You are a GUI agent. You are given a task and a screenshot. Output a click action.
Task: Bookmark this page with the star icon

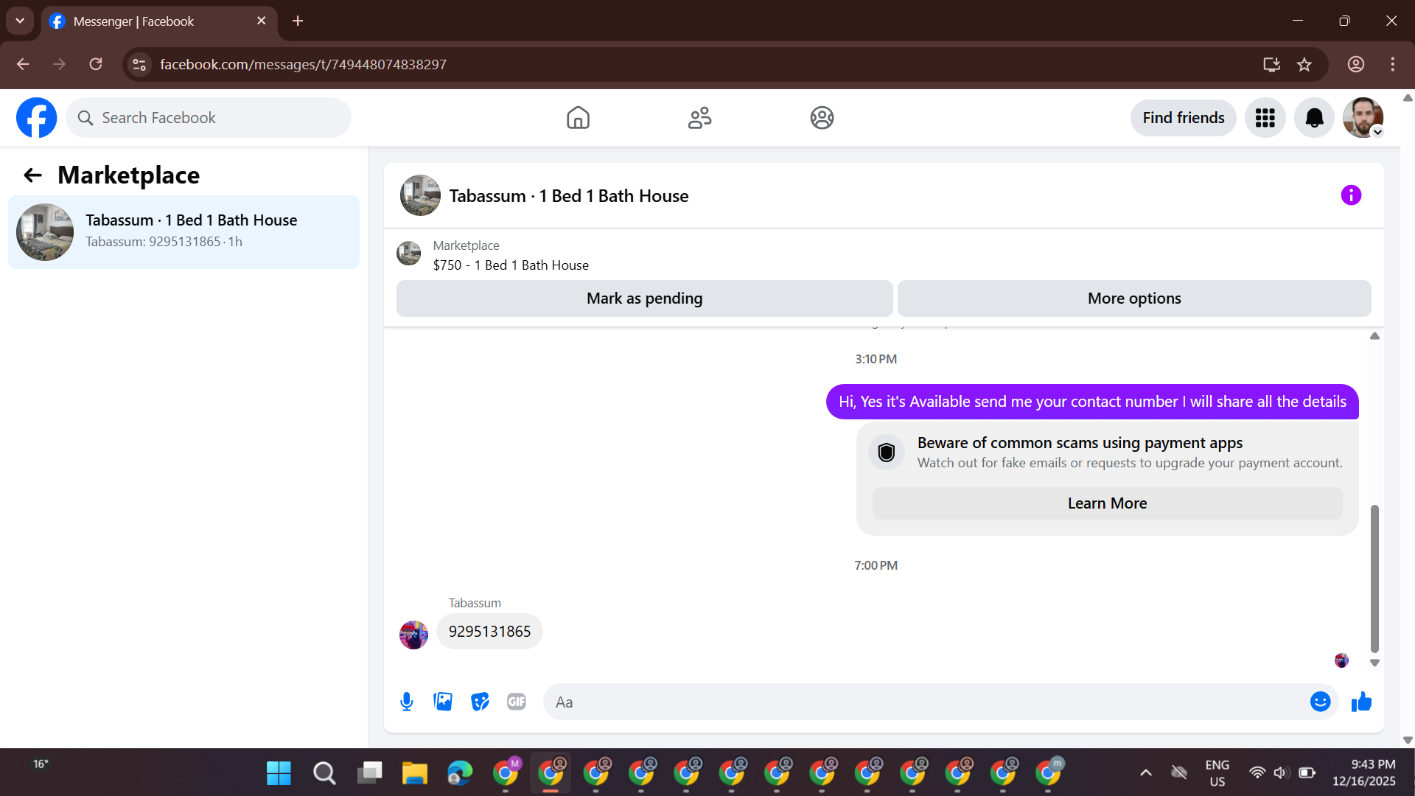point(1304,65)
